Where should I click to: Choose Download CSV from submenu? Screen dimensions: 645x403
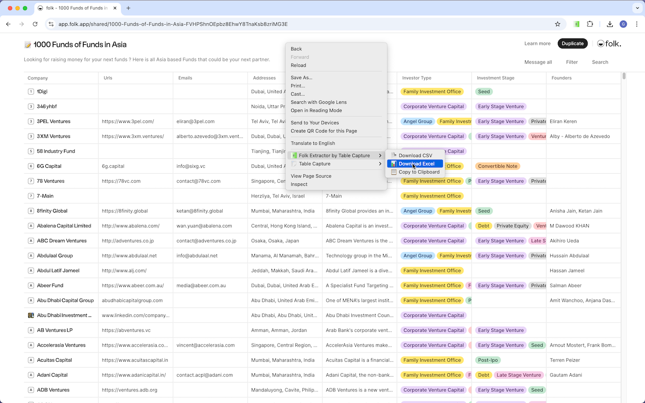(415, 156)
